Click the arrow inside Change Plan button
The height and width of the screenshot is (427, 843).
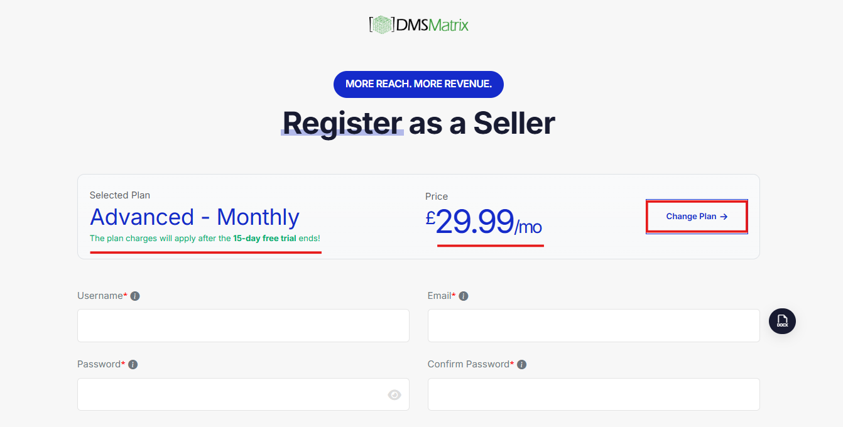click(x=724, y=216)
